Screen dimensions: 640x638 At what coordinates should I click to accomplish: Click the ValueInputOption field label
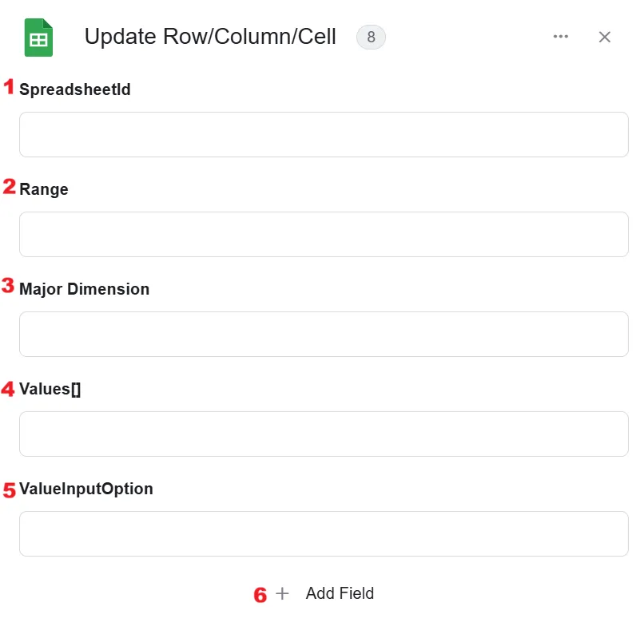[86, 489]
